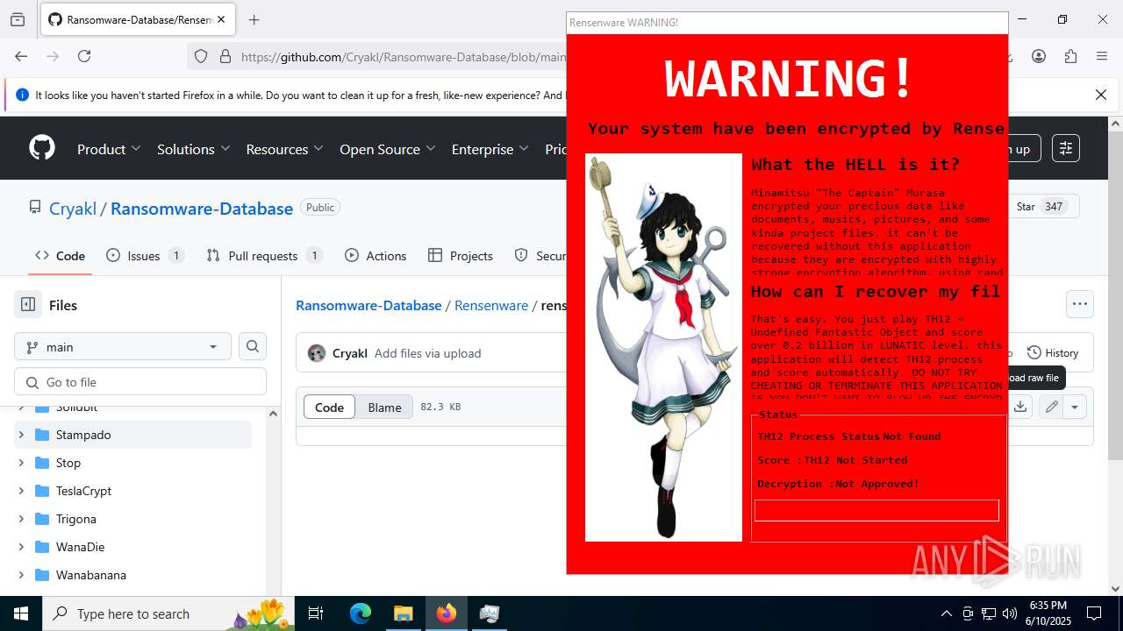Open Firefox account icon
Viewport: 1123px width, 631px height.
(1039, 56)
